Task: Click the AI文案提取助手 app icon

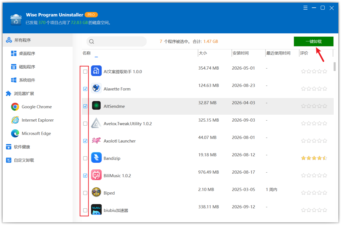Action: click(96, 71)
